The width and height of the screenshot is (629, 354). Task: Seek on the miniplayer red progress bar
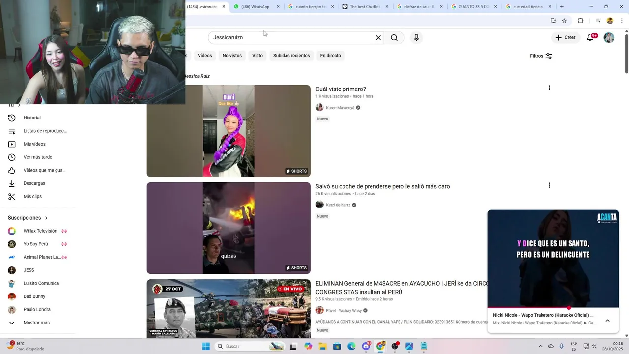[553, 308]
